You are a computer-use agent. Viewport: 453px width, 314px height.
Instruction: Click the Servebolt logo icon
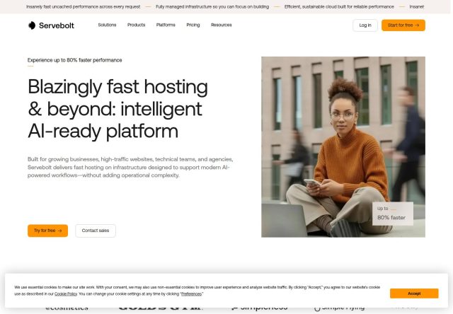[31, 25]
